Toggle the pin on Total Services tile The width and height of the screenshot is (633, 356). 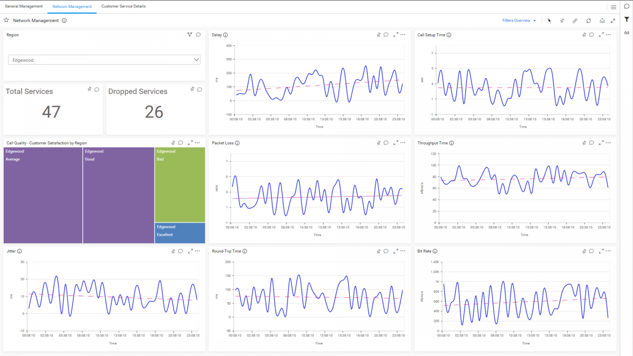pos(88,89)
